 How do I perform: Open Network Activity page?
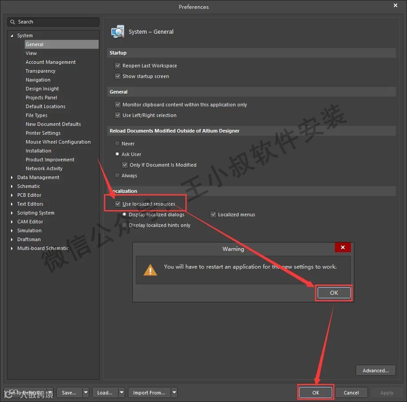pos(44,168)
